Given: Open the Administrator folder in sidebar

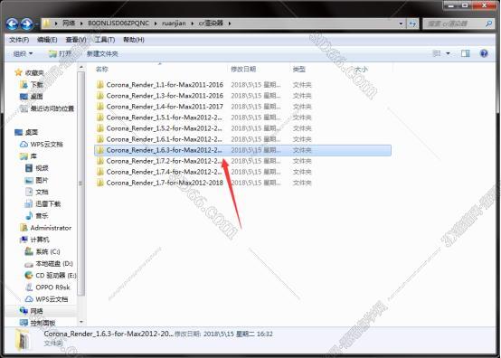Looking at the screenshot, I should click(x=51, y=228).
